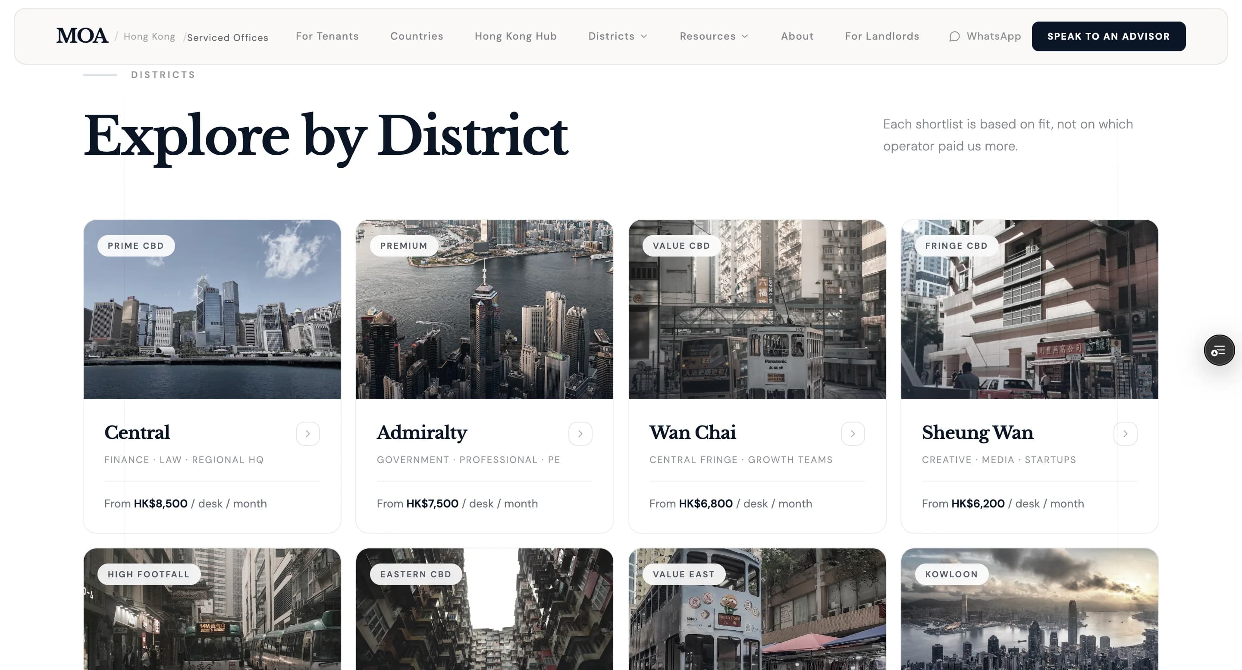Click the MOA logo
Viewport: 1242px width, 670px height.
pyautogui.click(x=82, y=36)
